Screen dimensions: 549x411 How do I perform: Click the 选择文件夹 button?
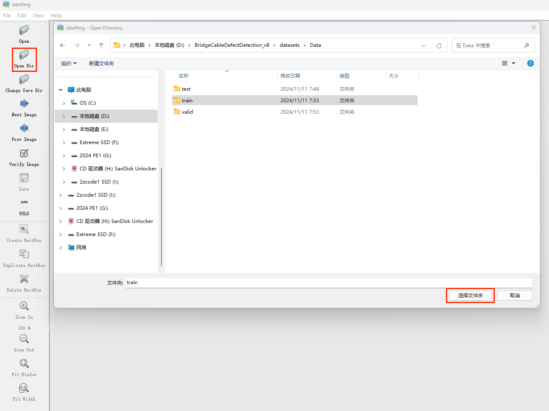click(x=470, y=296)
